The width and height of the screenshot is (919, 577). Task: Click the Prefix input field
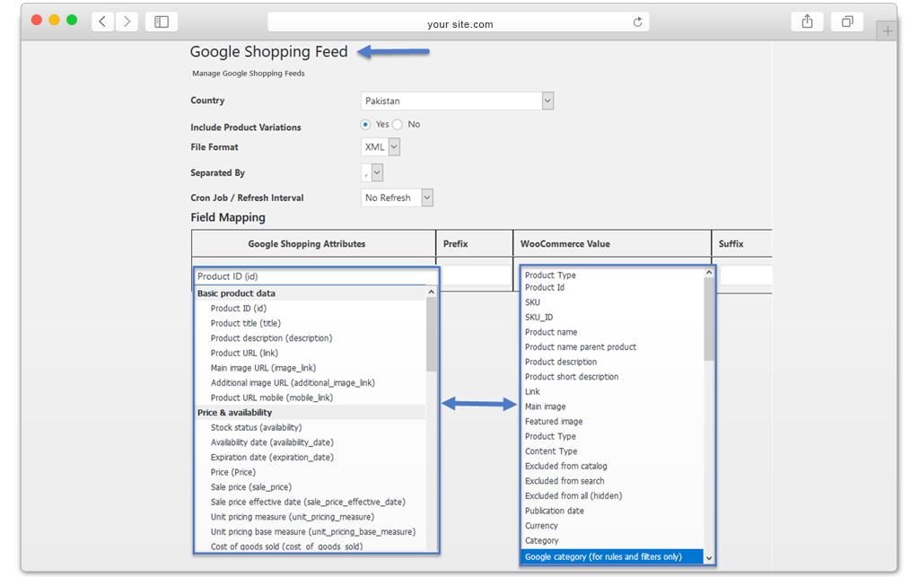point(477,275)
